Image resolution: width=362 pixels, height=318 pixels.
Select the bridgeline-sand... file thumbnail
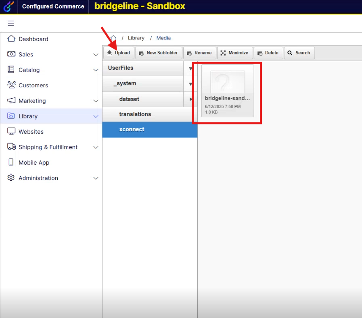228,91
